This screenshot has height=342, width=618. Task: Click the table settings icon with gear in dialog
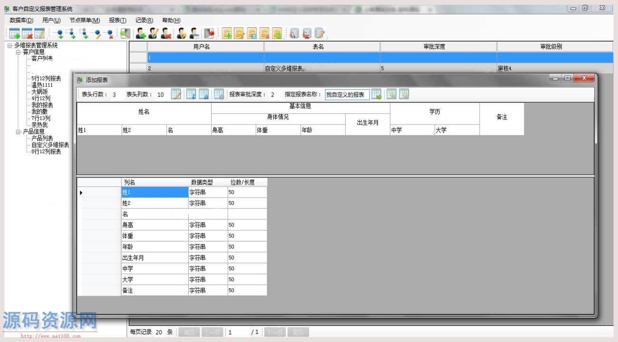click(219, 94)
